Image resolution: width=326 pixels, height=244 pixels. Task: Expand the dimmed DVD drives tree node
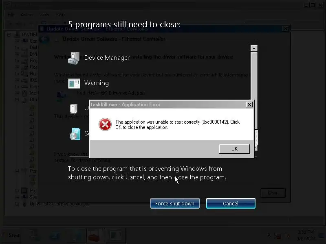pyautogui.click(x=17, y=54)
